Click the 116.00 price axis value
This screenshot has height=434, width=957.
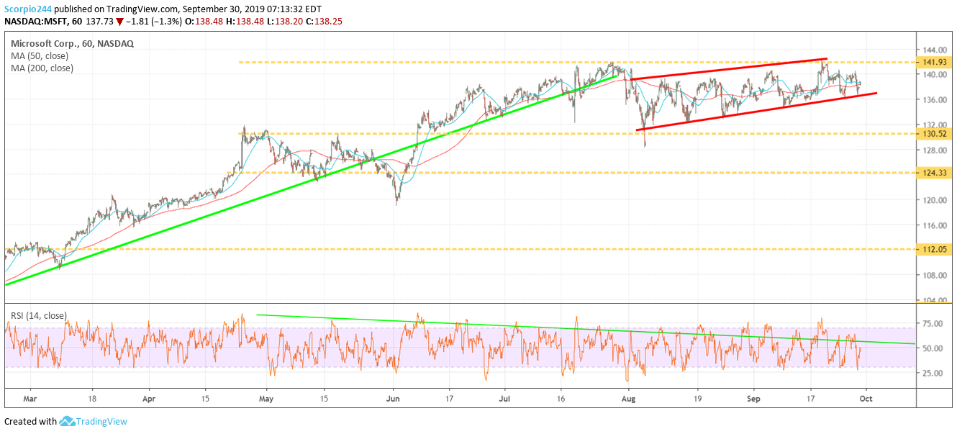936,225
